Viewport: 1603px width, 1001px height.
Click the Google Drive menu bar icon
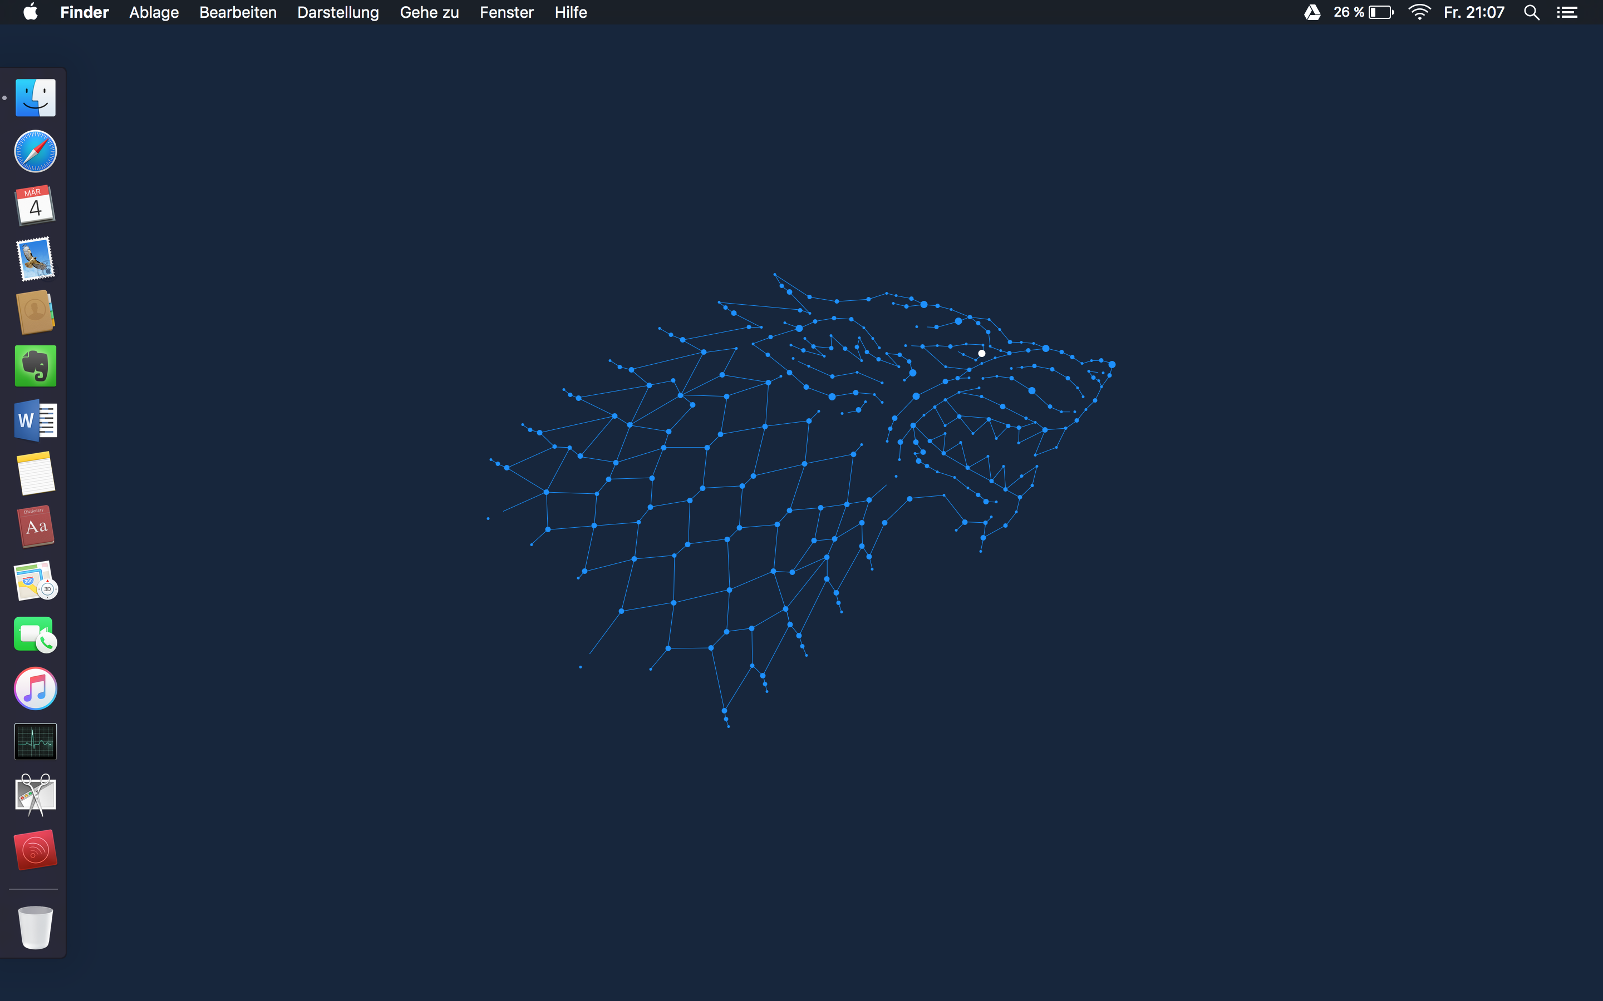[1312, 13]
